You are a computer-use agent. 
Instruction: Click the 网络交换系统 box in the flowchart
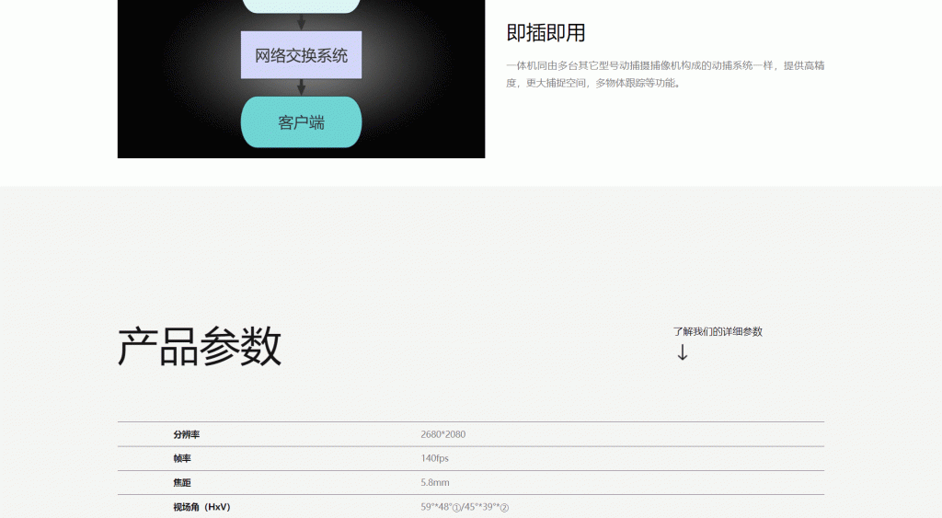point(301,55)
